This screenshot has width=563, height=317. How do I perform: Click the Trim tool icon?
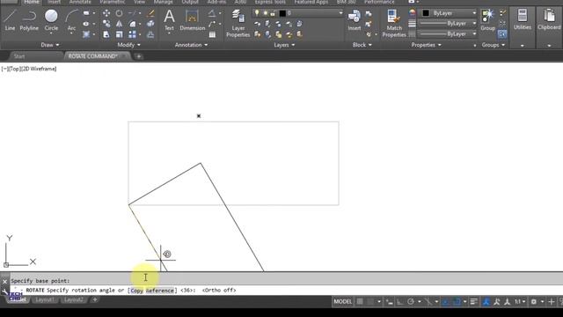[x=132, y=13]
